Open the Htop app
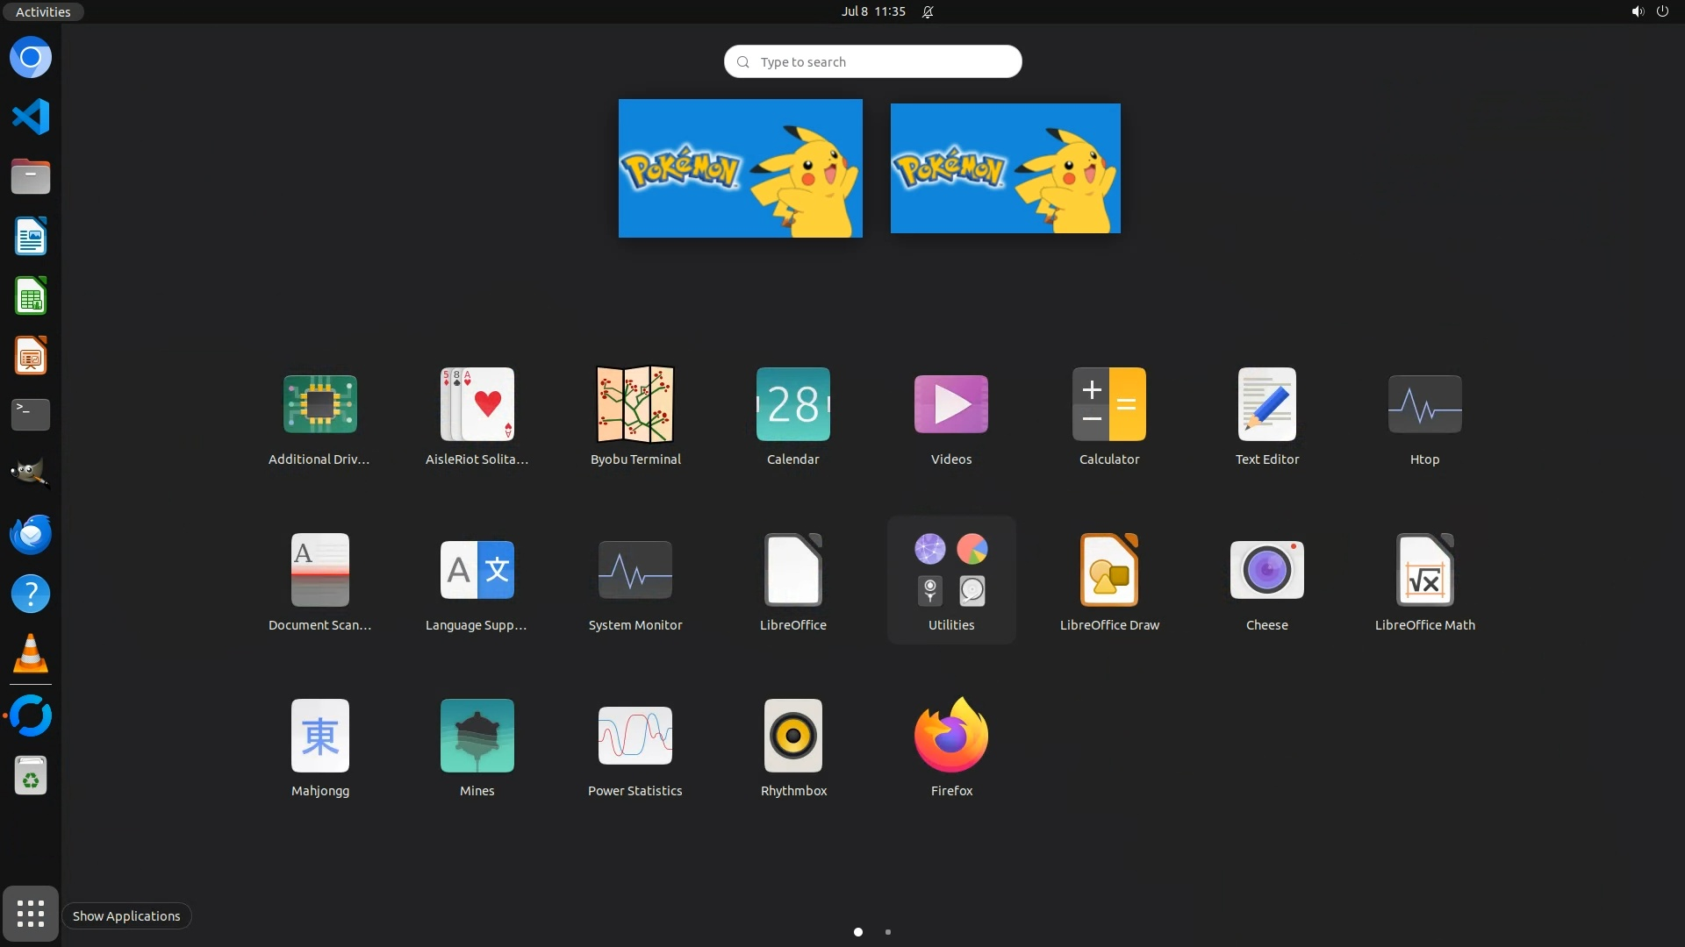 [1424, 404]
